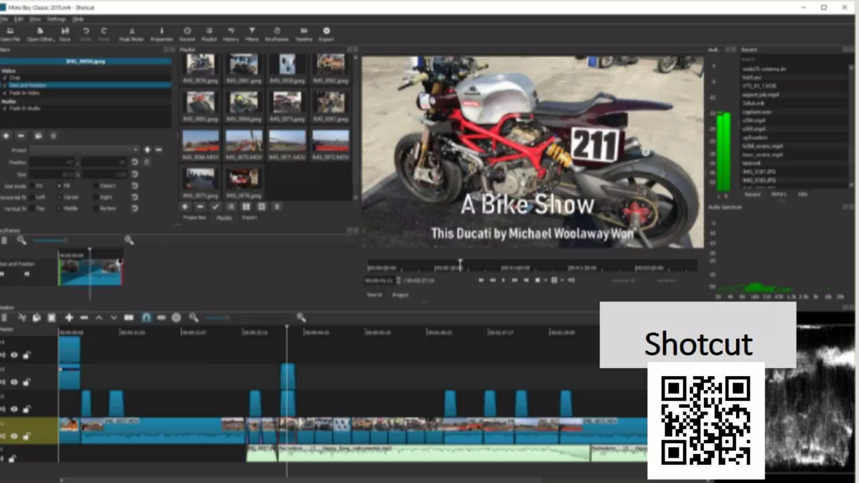The width and height of the screenshot is (859, 483).
Task: Select the Fade In Video filter entry
Action: click(24, 93)
